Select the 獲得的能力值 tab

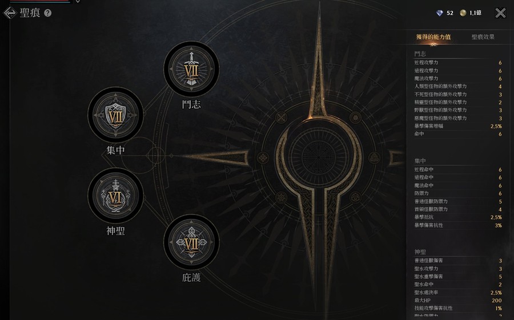[433, 37]
